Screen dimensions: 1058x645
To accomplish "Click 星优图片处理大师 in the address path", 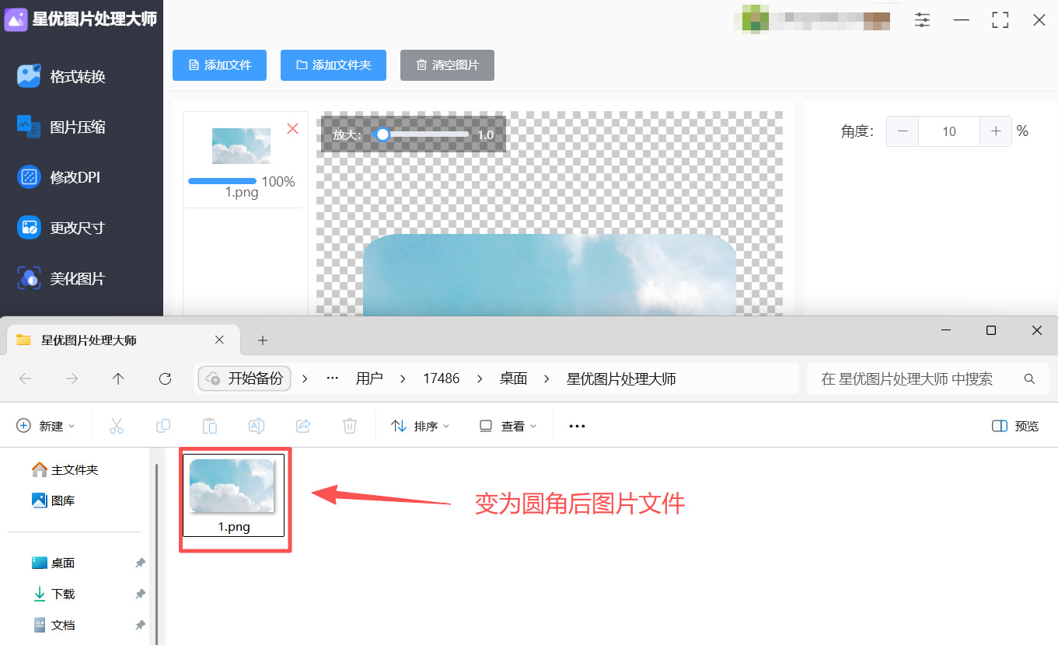I will pos(621,378).
